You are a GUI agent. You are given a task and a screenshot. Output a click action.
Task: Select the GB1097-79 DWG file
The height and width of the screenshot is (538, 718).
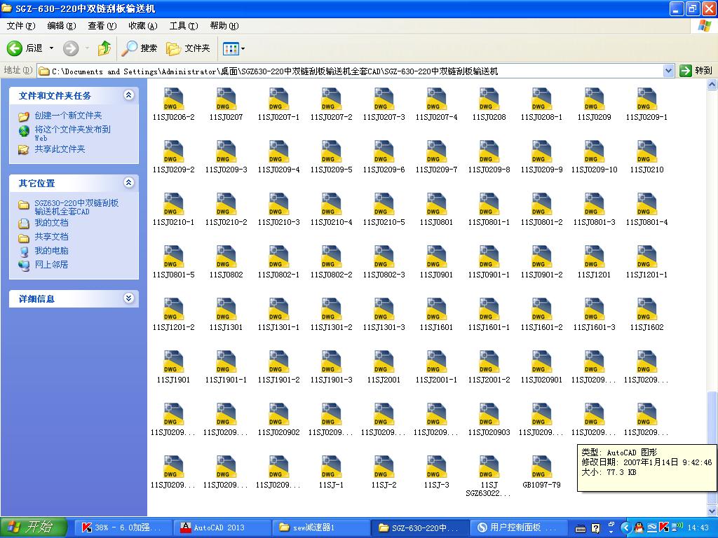tap(541, 467)
